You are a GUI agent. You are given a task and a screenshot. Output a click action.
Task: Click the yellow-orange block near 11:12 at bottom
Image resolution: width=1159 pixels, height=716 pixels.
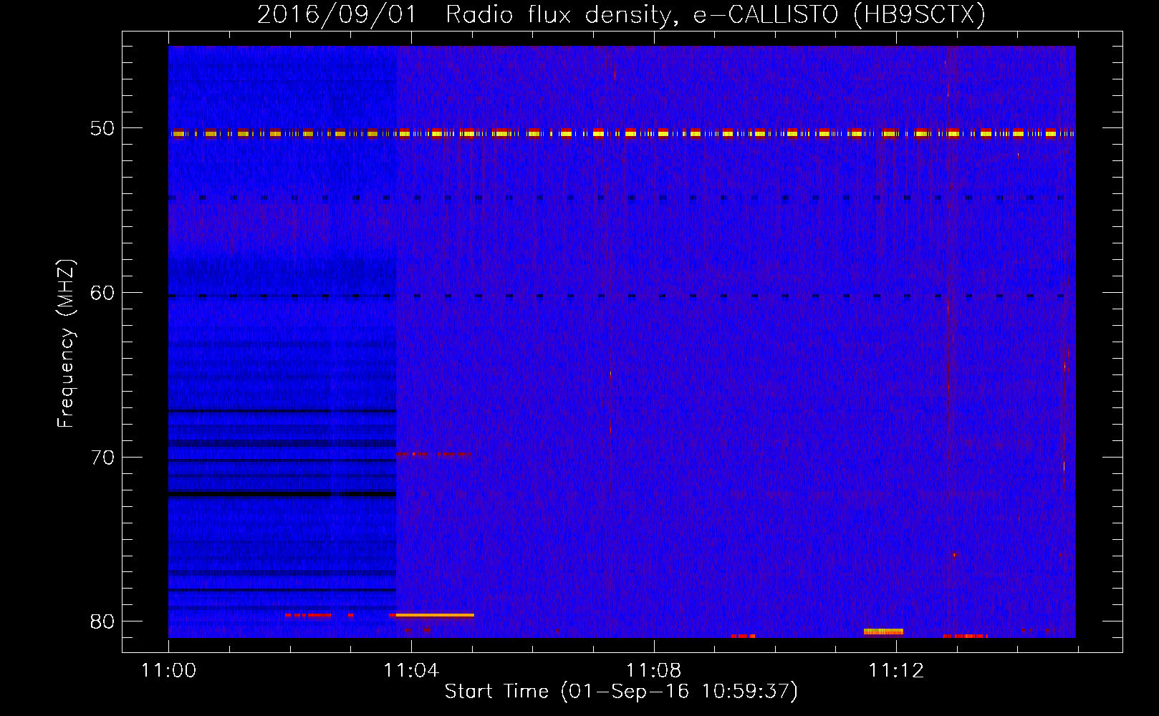click(883, 632)
